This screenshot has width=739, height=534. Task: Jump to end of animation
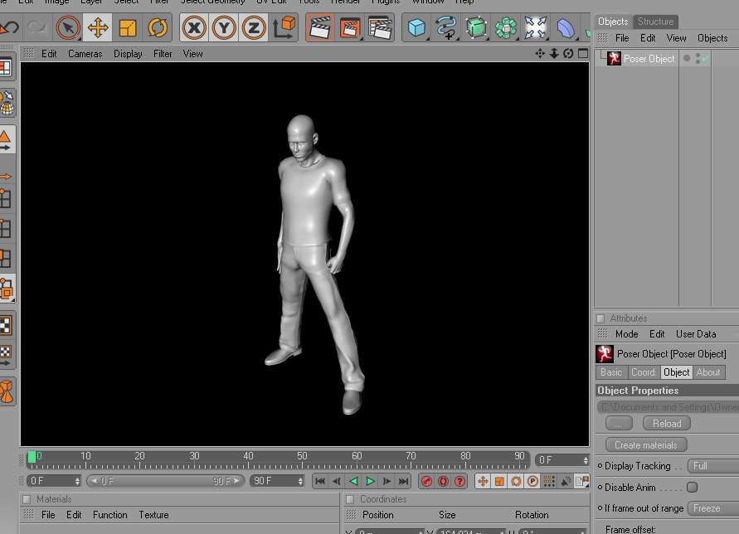coord(403,481)
